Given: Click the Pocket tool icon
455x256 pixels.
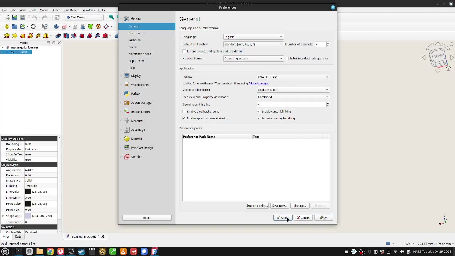Looking at the screenshot, I should coord(58,36).
